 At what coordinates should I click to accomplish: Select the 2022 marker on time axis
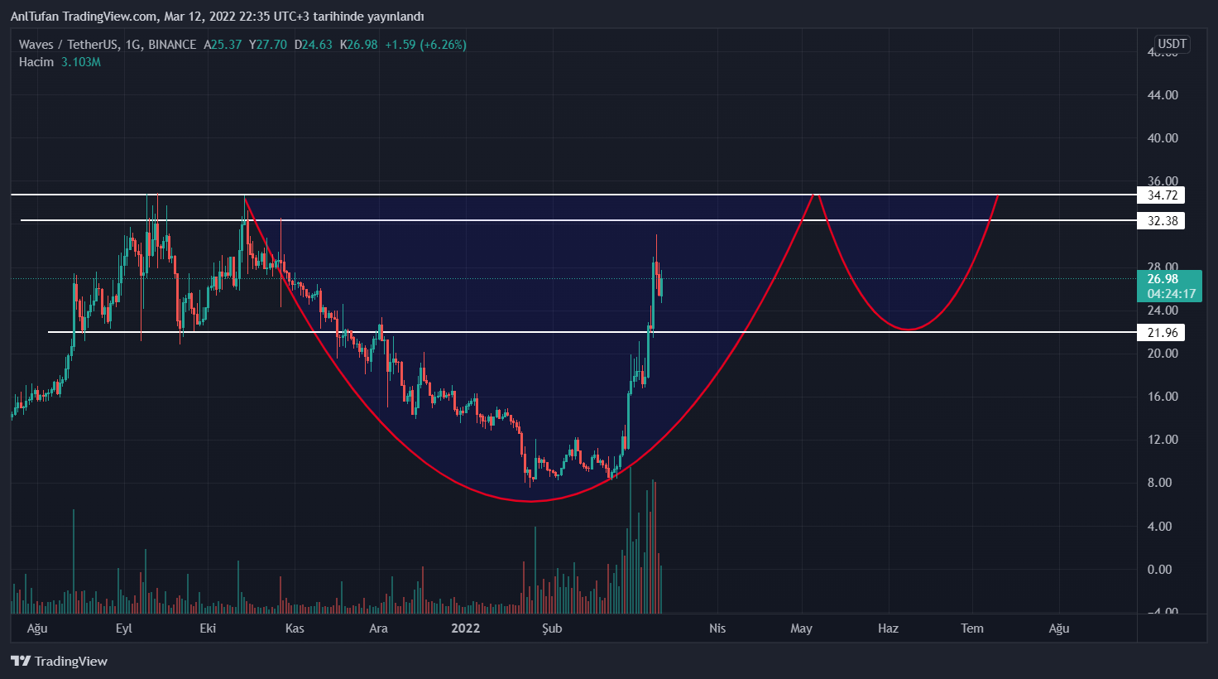[x=465, y=628]
